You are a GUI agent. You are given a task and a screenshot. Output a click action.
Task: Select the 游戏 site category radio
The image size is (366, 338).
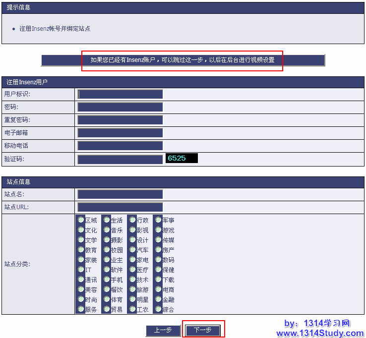point(158,229)
